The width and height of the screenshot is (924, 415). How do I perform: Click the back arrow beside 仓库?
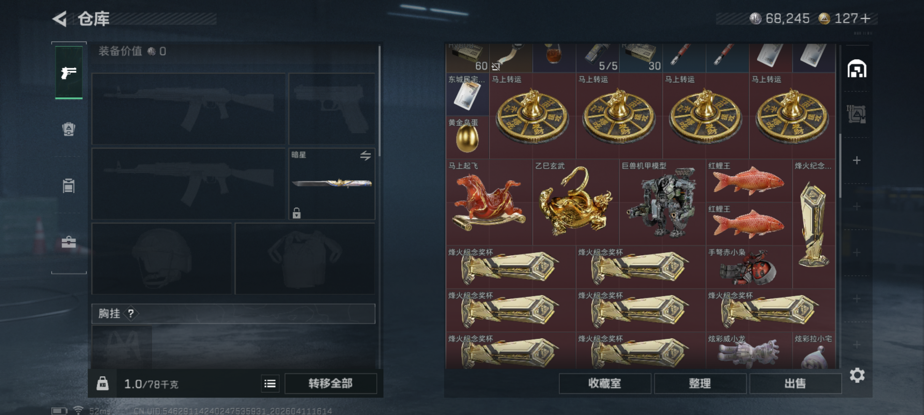point(60,19)
